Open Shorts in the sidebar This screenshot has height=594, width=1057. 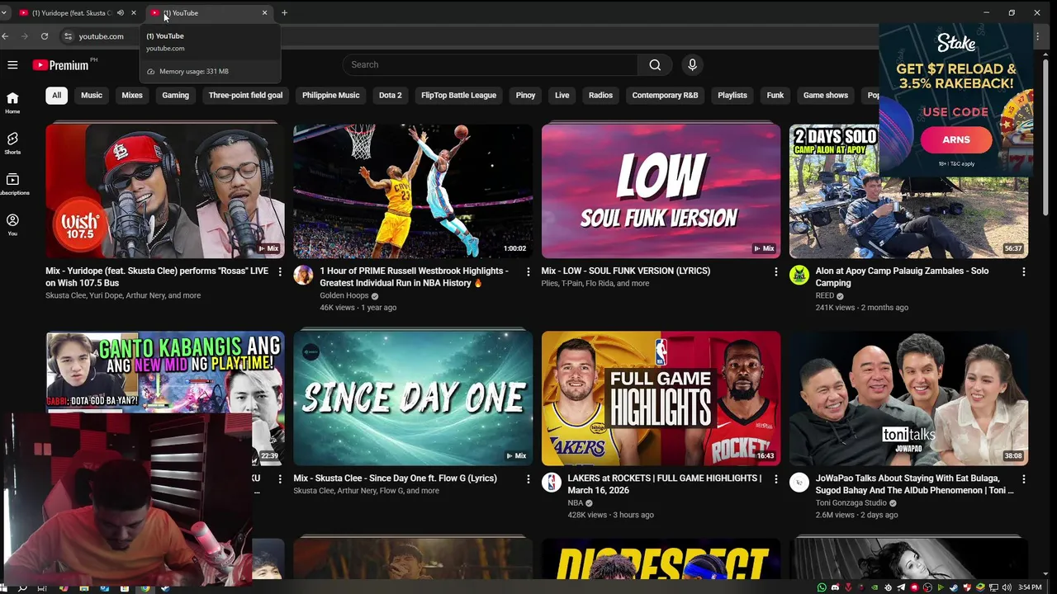12,144
